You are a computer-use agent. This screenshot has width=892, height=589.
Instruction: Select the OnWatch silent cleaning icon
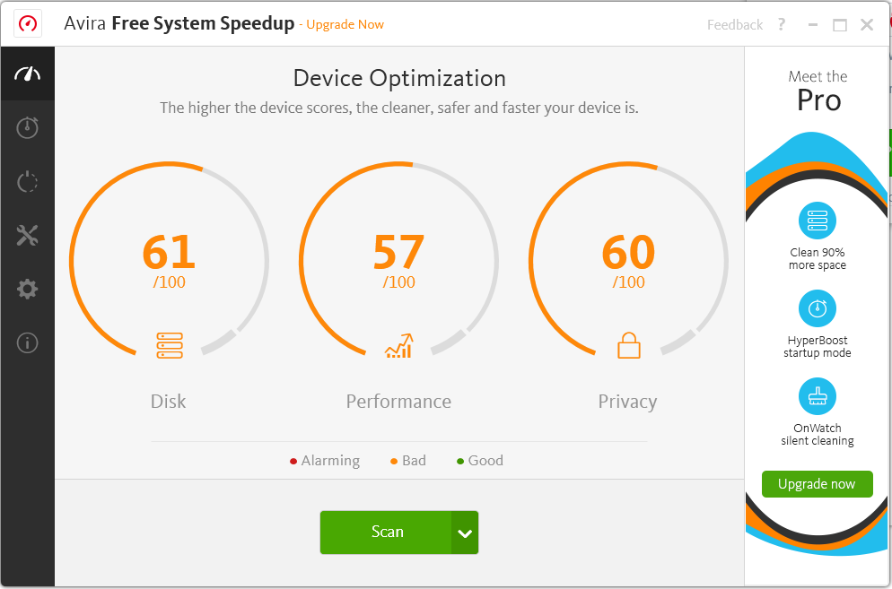[817, 395]
